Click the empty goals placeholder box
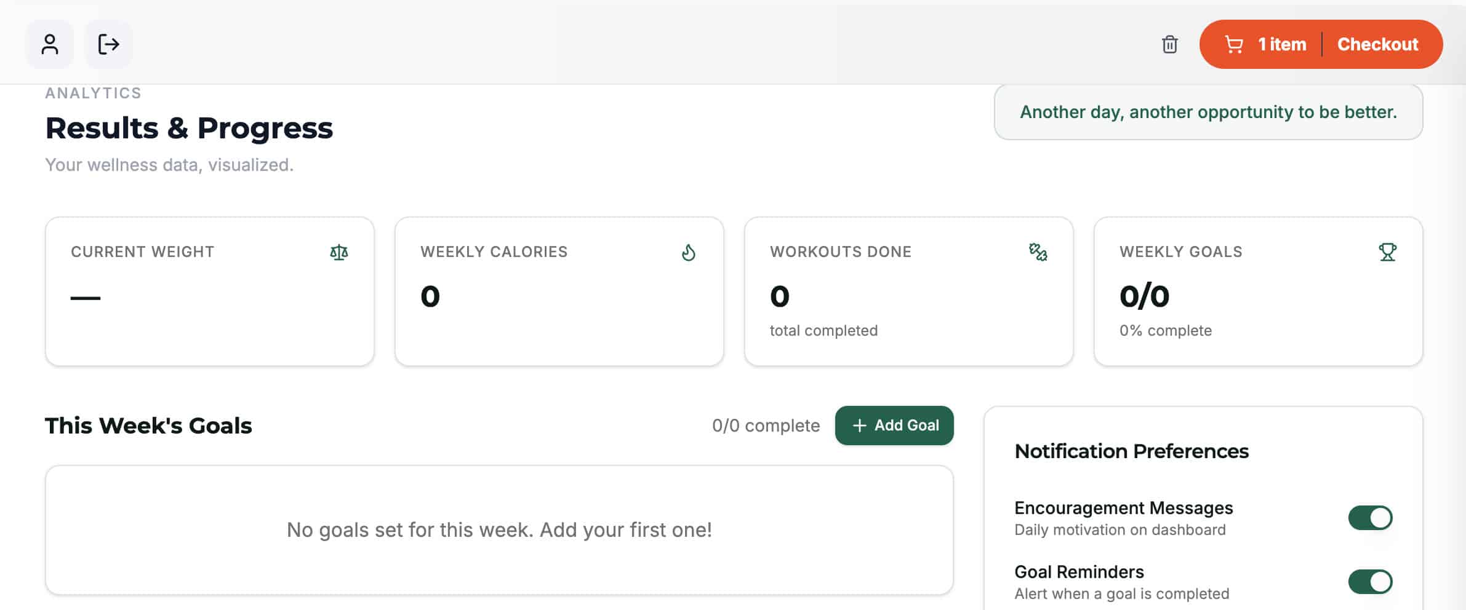 [499, 530]
